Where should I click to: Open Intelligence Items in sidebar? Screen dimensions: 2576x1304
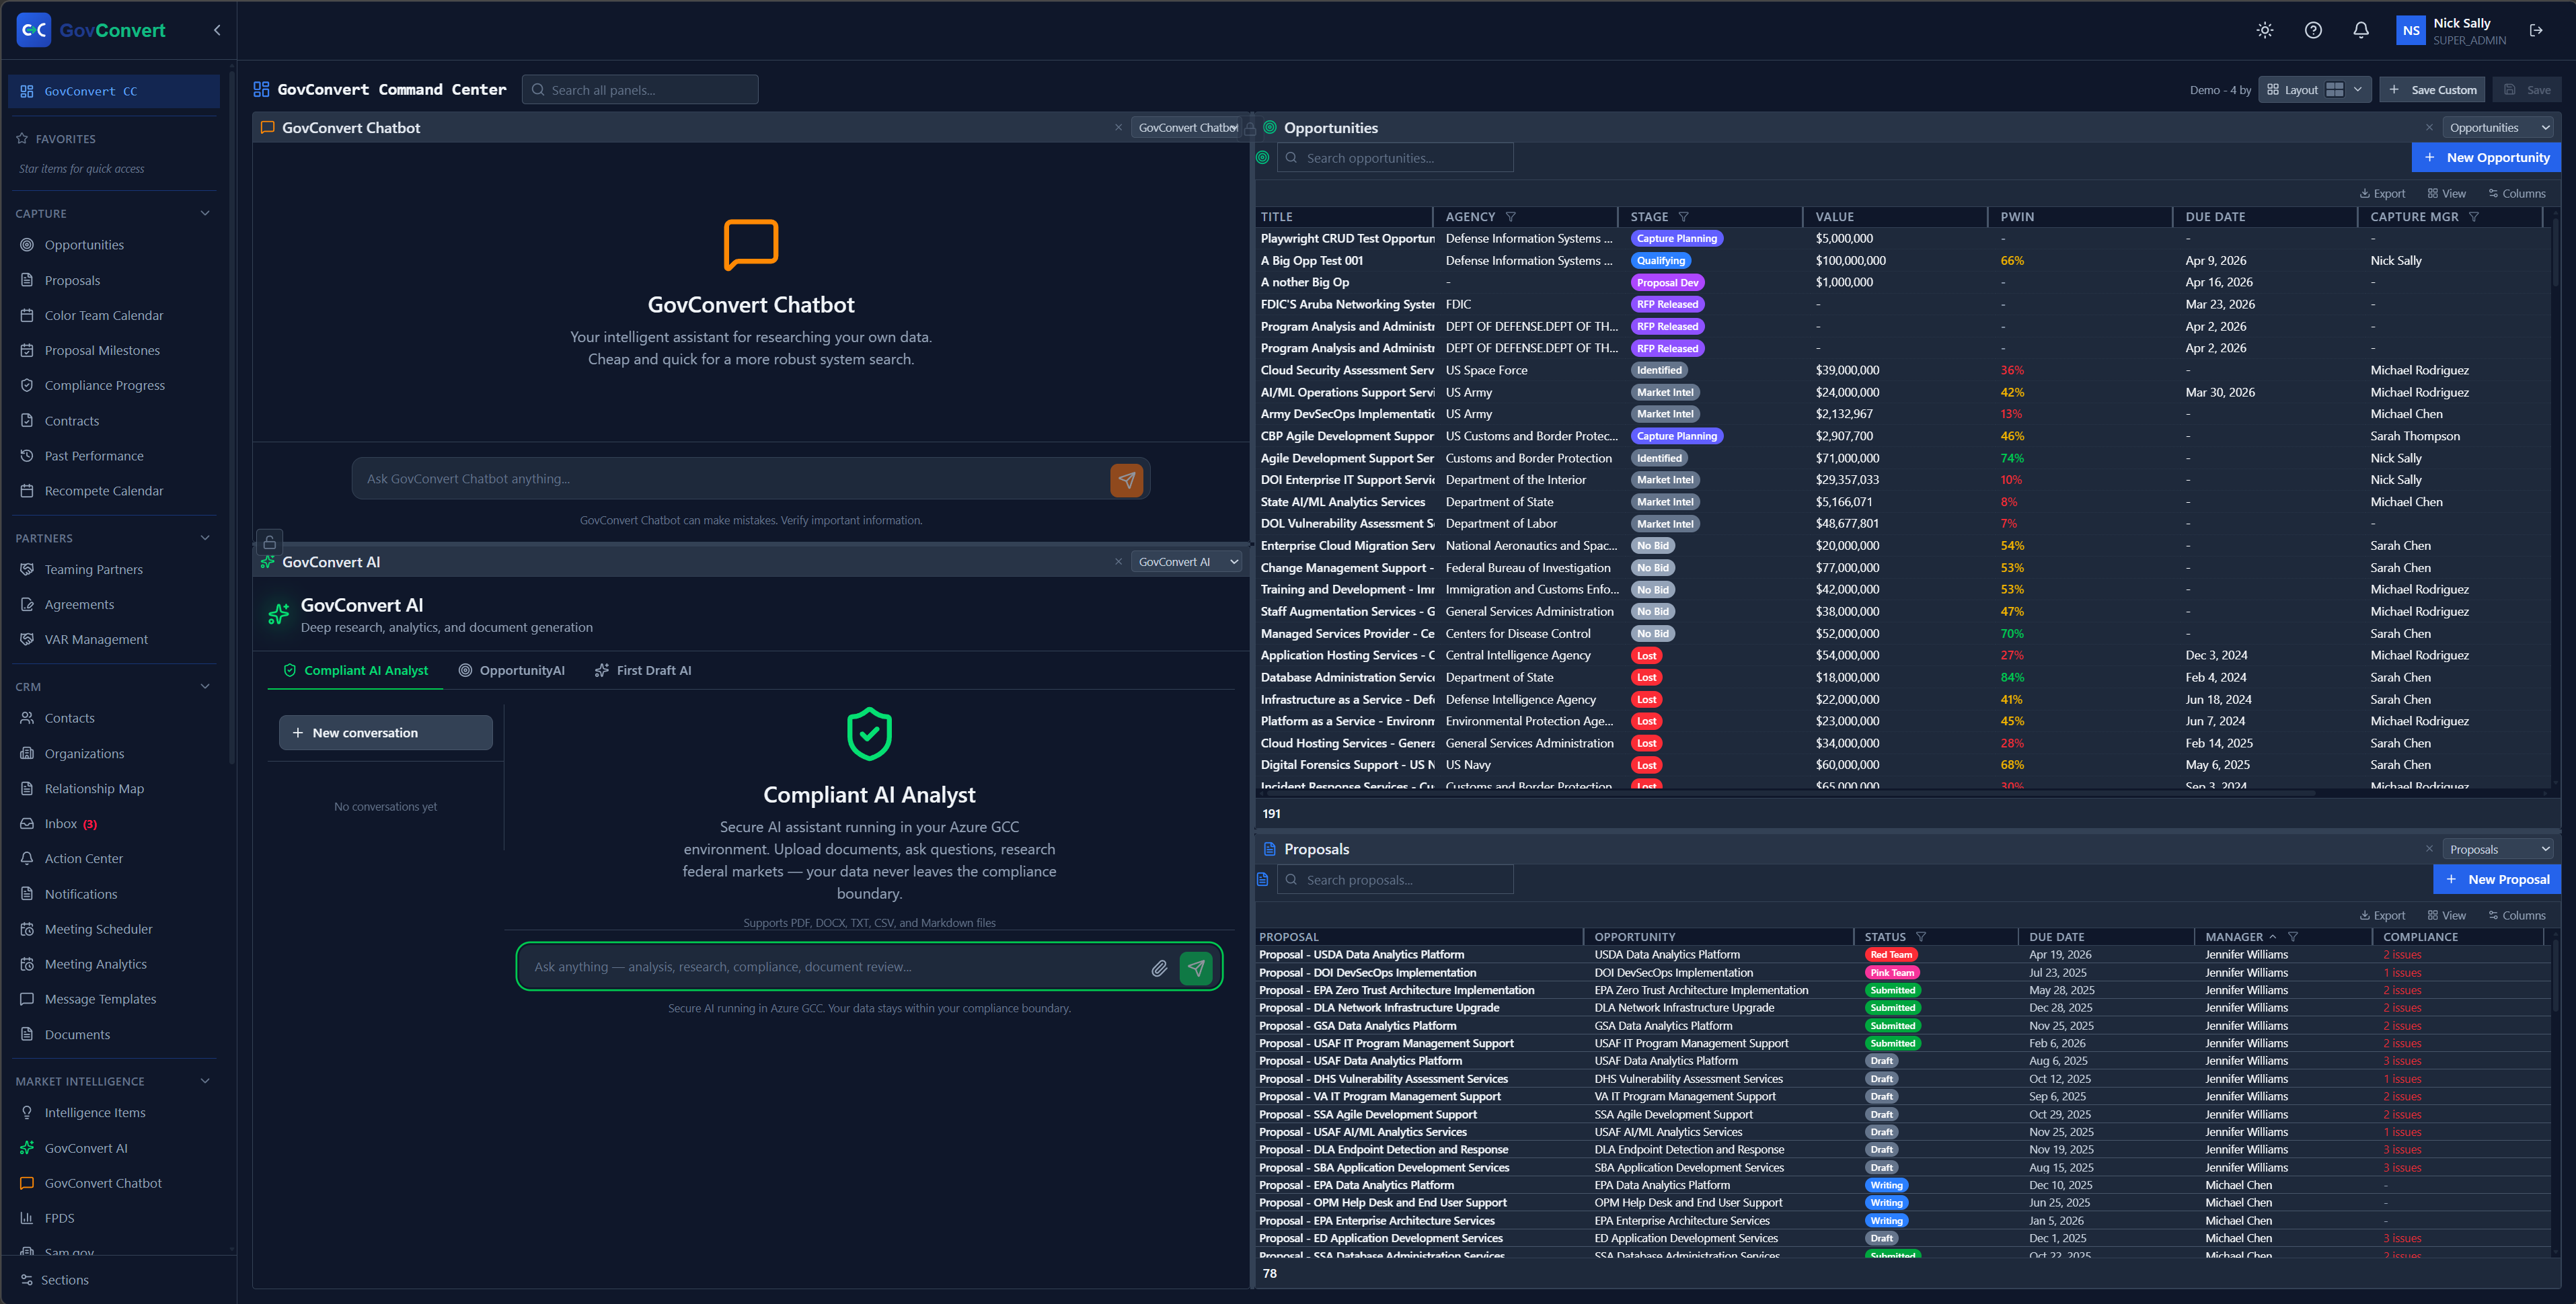tap(95, 1112)
